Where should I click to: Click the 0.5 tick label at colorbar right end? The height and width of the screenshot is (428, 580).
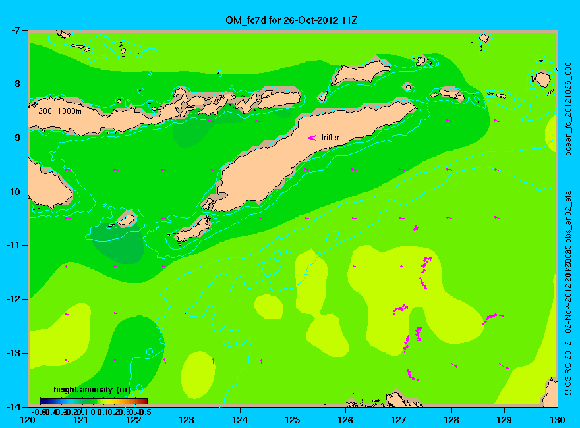(146, 412)
